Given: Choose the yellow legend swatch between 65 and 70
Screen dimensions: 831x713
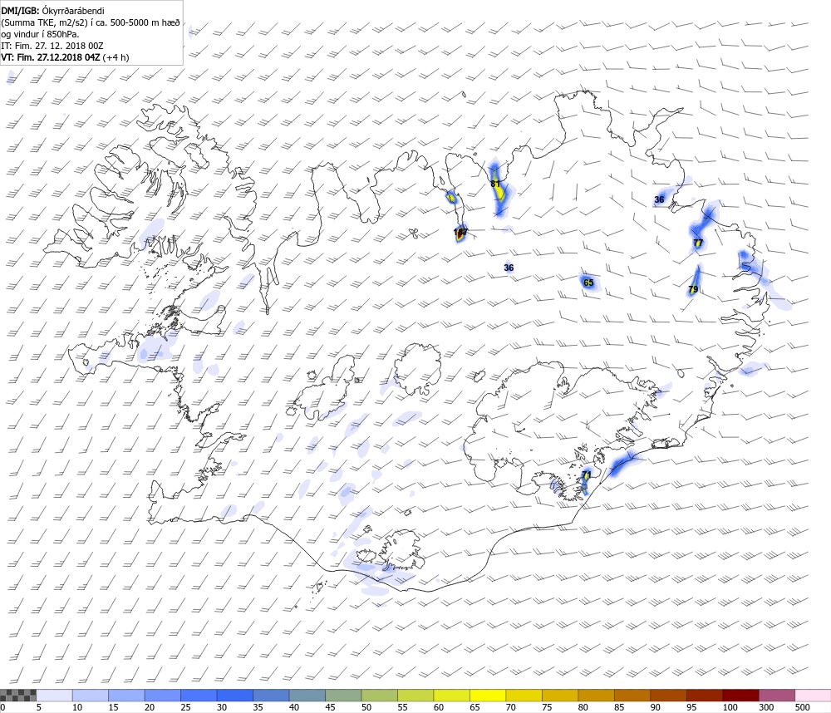Looking at the screenshot, I should (x=488, y=696).
